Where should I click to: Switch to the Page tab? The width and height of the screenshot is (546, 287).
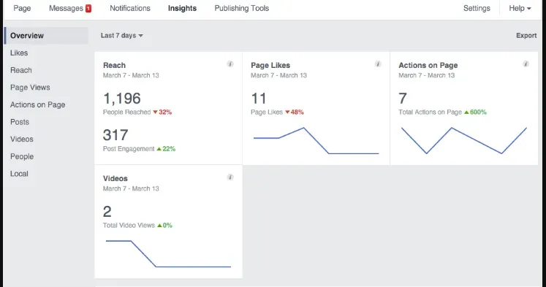[22, 8]
